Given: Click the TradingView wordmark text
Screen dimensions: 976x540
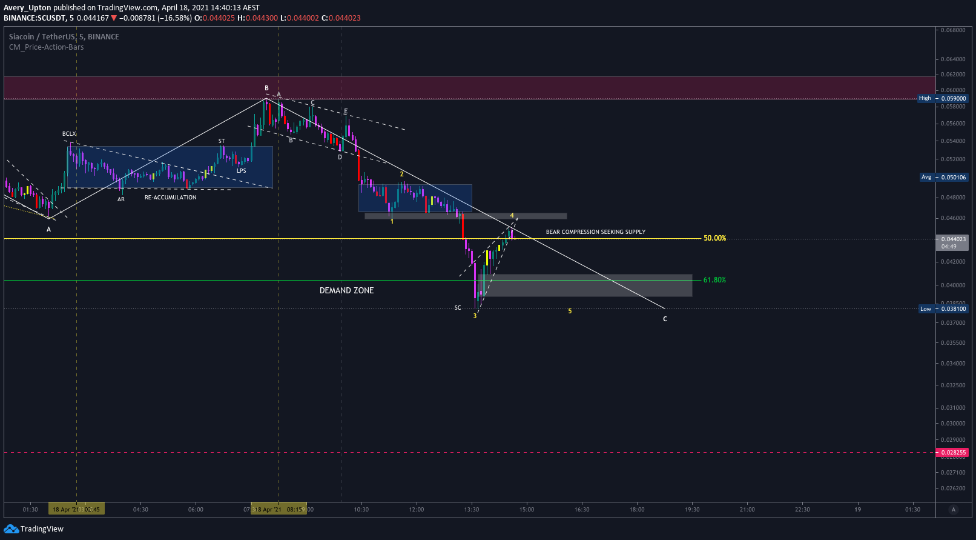Looking at the screenshot, I should [x=42, y=529].
